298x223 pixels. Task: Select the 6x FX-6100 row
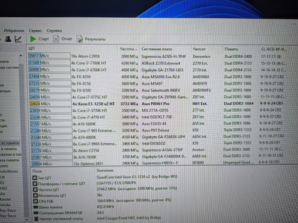(157, 90)
